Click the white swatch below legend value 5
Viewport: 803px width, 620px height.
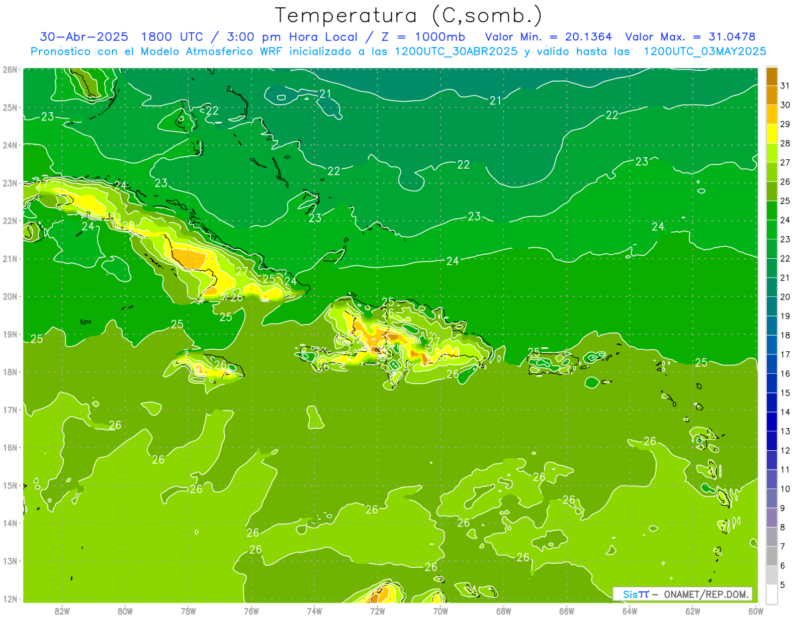point(772,594)
